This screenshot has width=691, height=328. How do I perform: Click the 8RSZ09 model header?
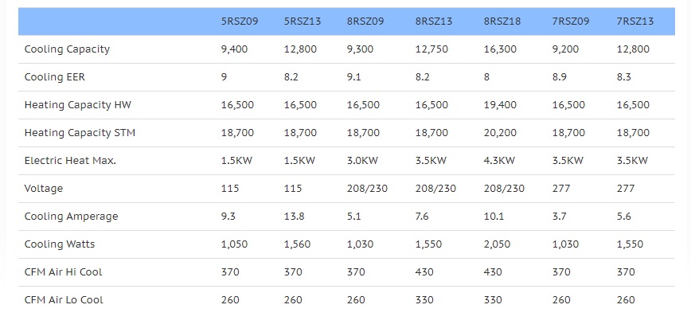click(x=365, y=21)
